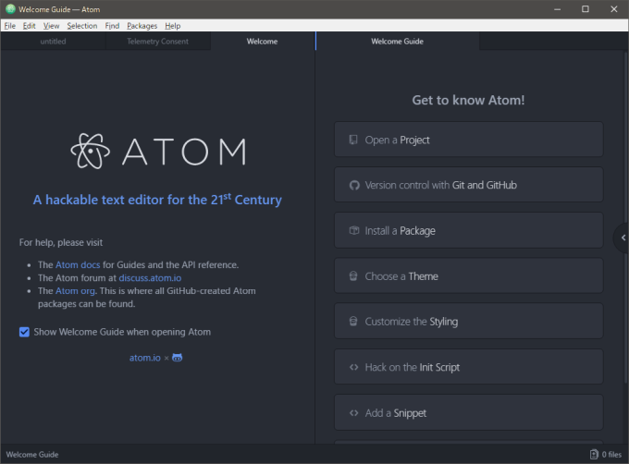Expand the Hack on the Init Script section

click(469, 367)
